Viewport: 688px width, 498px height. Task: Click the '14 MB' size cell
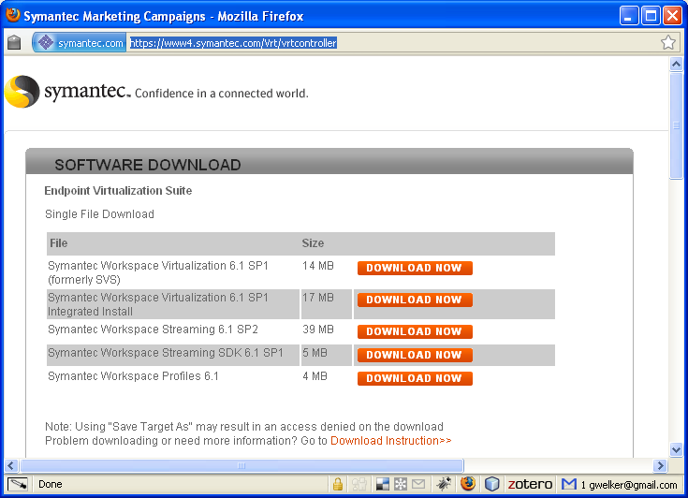coord(318,266)
